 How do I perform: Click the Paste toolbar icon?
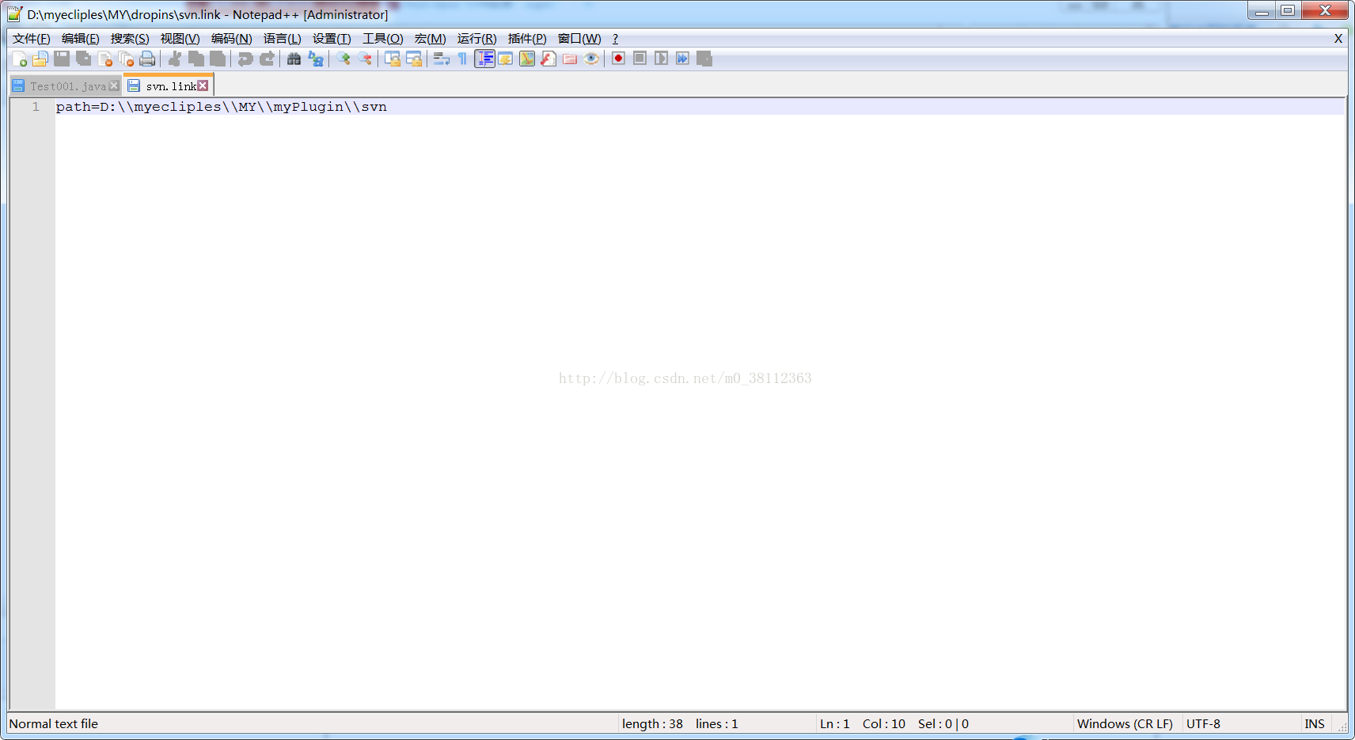point(218,59)
